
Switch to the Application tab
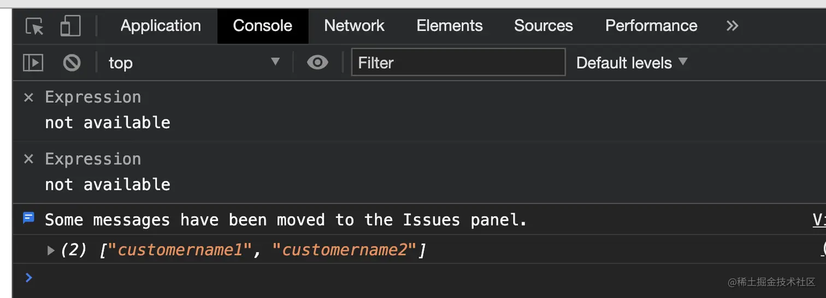(x=161, y=26)
